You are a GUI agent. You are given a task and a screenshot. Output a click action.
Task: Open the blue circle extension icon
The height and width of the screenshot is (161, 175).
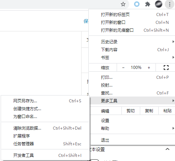click(137, 4)
